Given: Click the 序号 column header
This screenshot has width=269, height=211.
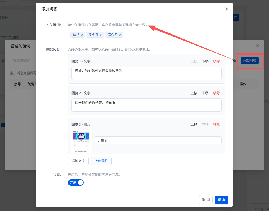Looking at the screenshot, I should 17,84.
